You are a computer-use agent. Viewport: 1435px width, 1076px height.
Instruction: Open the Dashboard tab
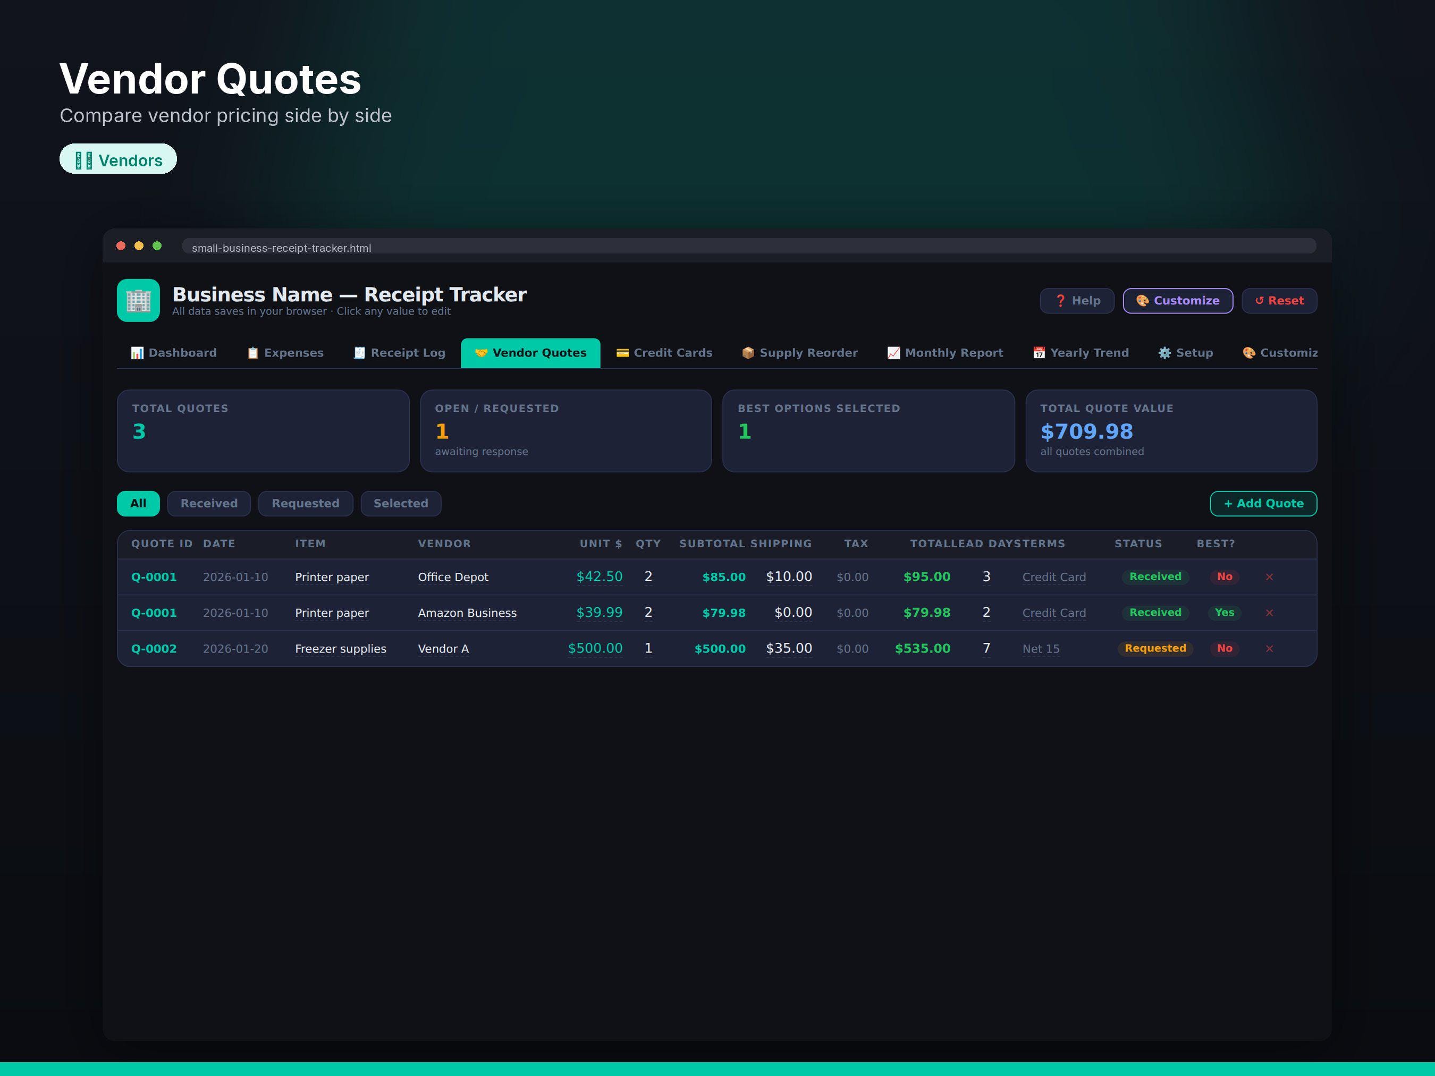click(x=174, y=353)
